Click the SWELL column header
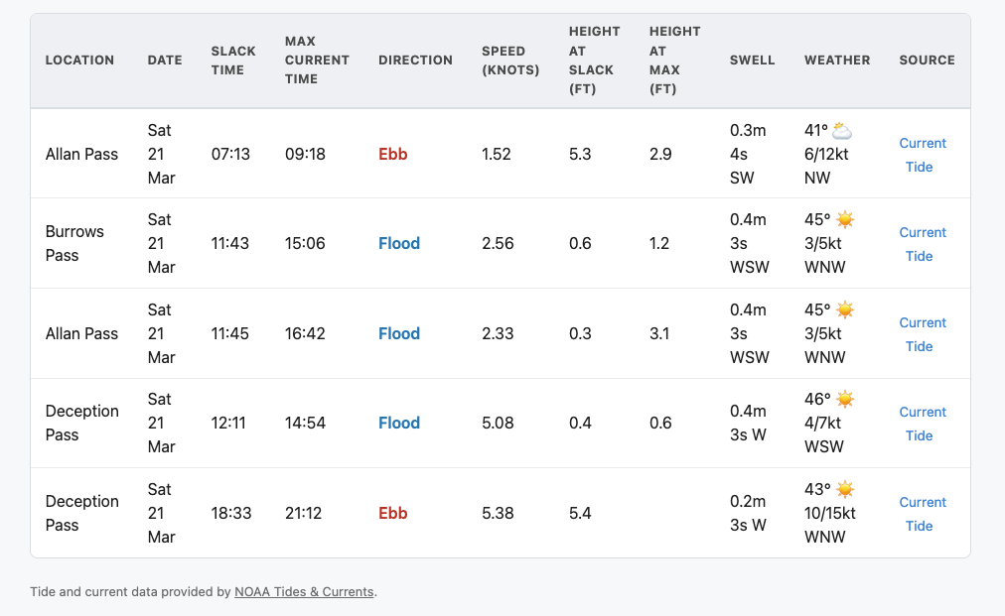Viewport: 1005px width, 616px height. click(752, 60)
